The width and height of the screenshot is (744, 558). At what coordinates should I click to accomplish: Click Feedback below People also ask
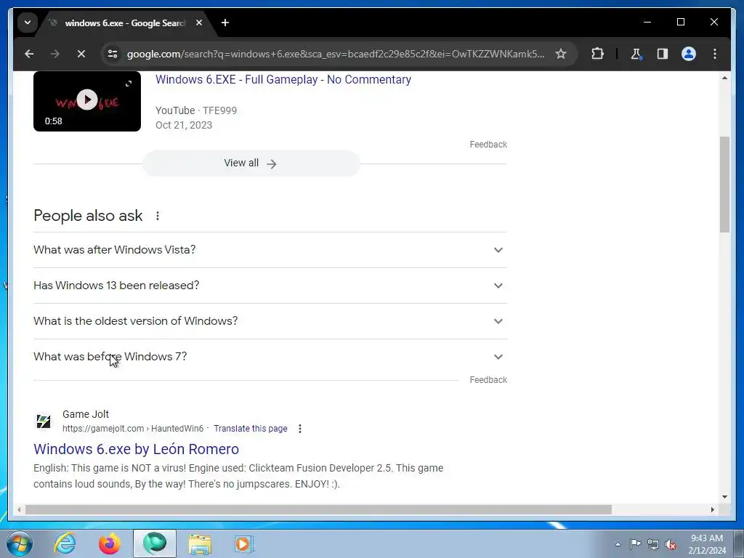pos(488,379)
